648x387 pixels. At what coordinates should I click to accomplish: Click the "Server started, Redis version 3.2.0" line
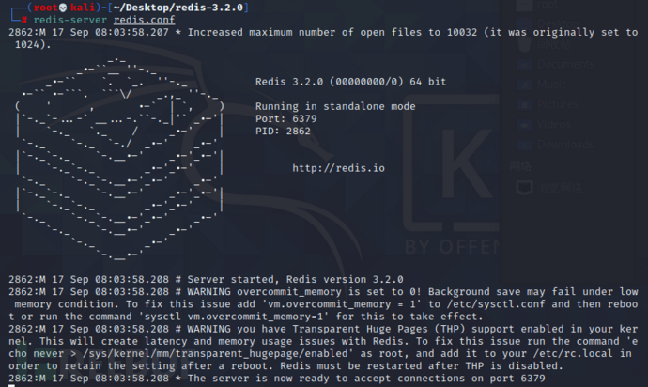[295, 280]
